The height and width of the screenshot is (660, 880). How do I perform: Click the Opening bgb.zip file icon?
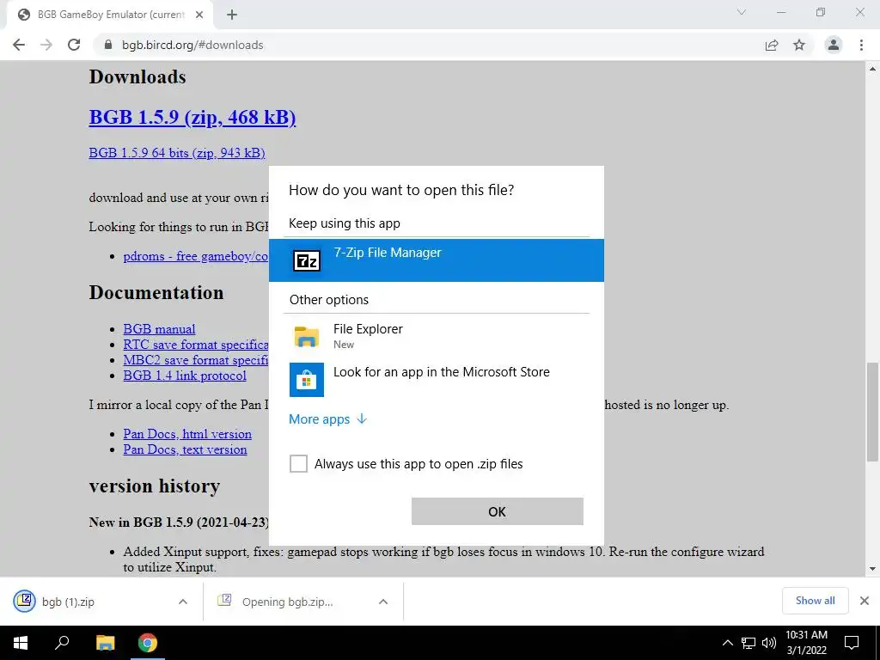[224, 600]
